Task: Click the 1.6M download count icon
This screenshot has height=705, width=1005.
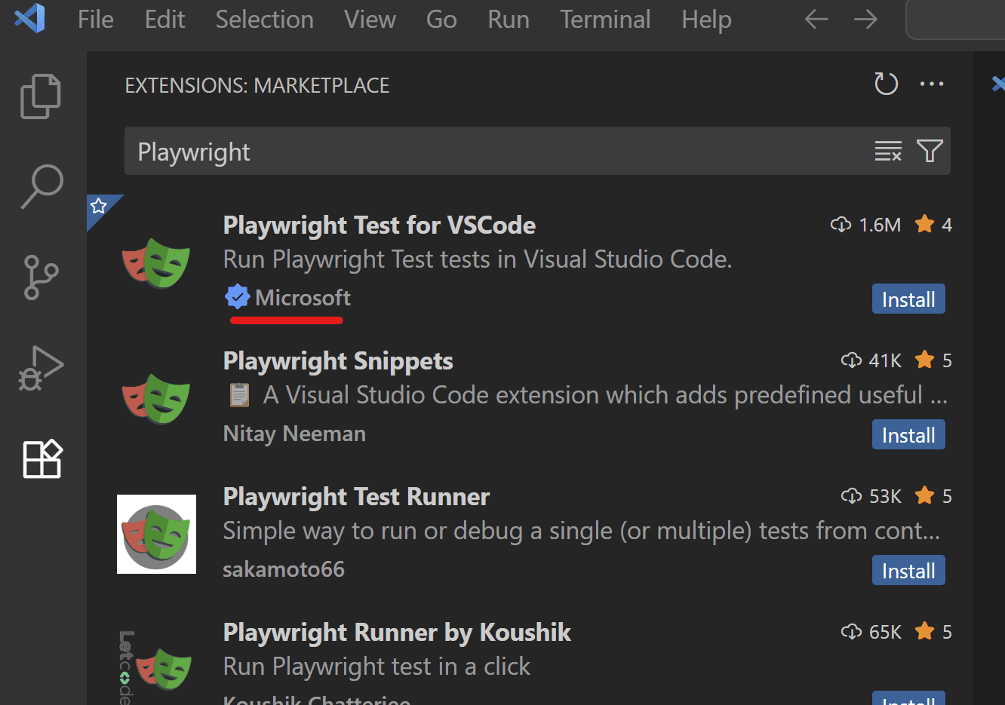Action: (x=841, y=225)
